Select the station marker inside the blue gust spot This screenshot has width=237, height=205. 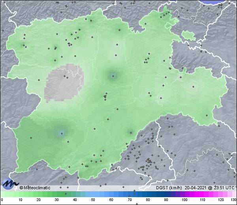pos(62,133)
